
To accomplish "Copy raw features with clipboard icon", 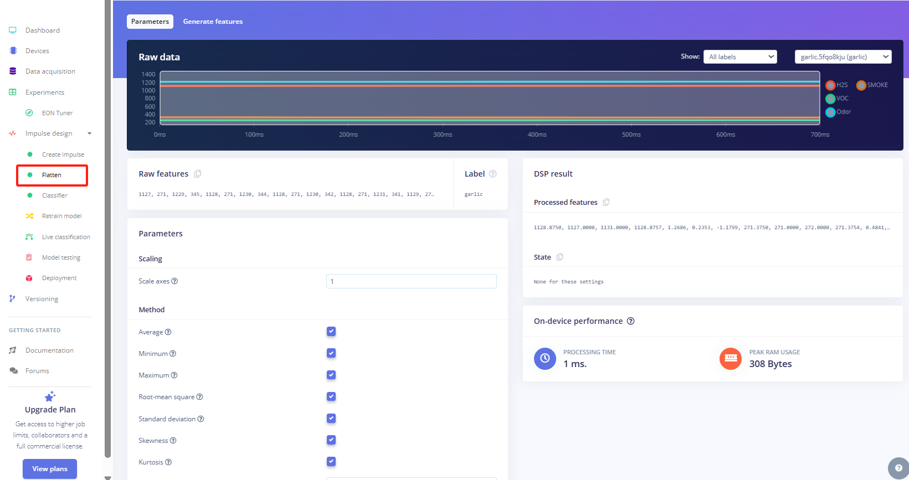I will 198,174.
